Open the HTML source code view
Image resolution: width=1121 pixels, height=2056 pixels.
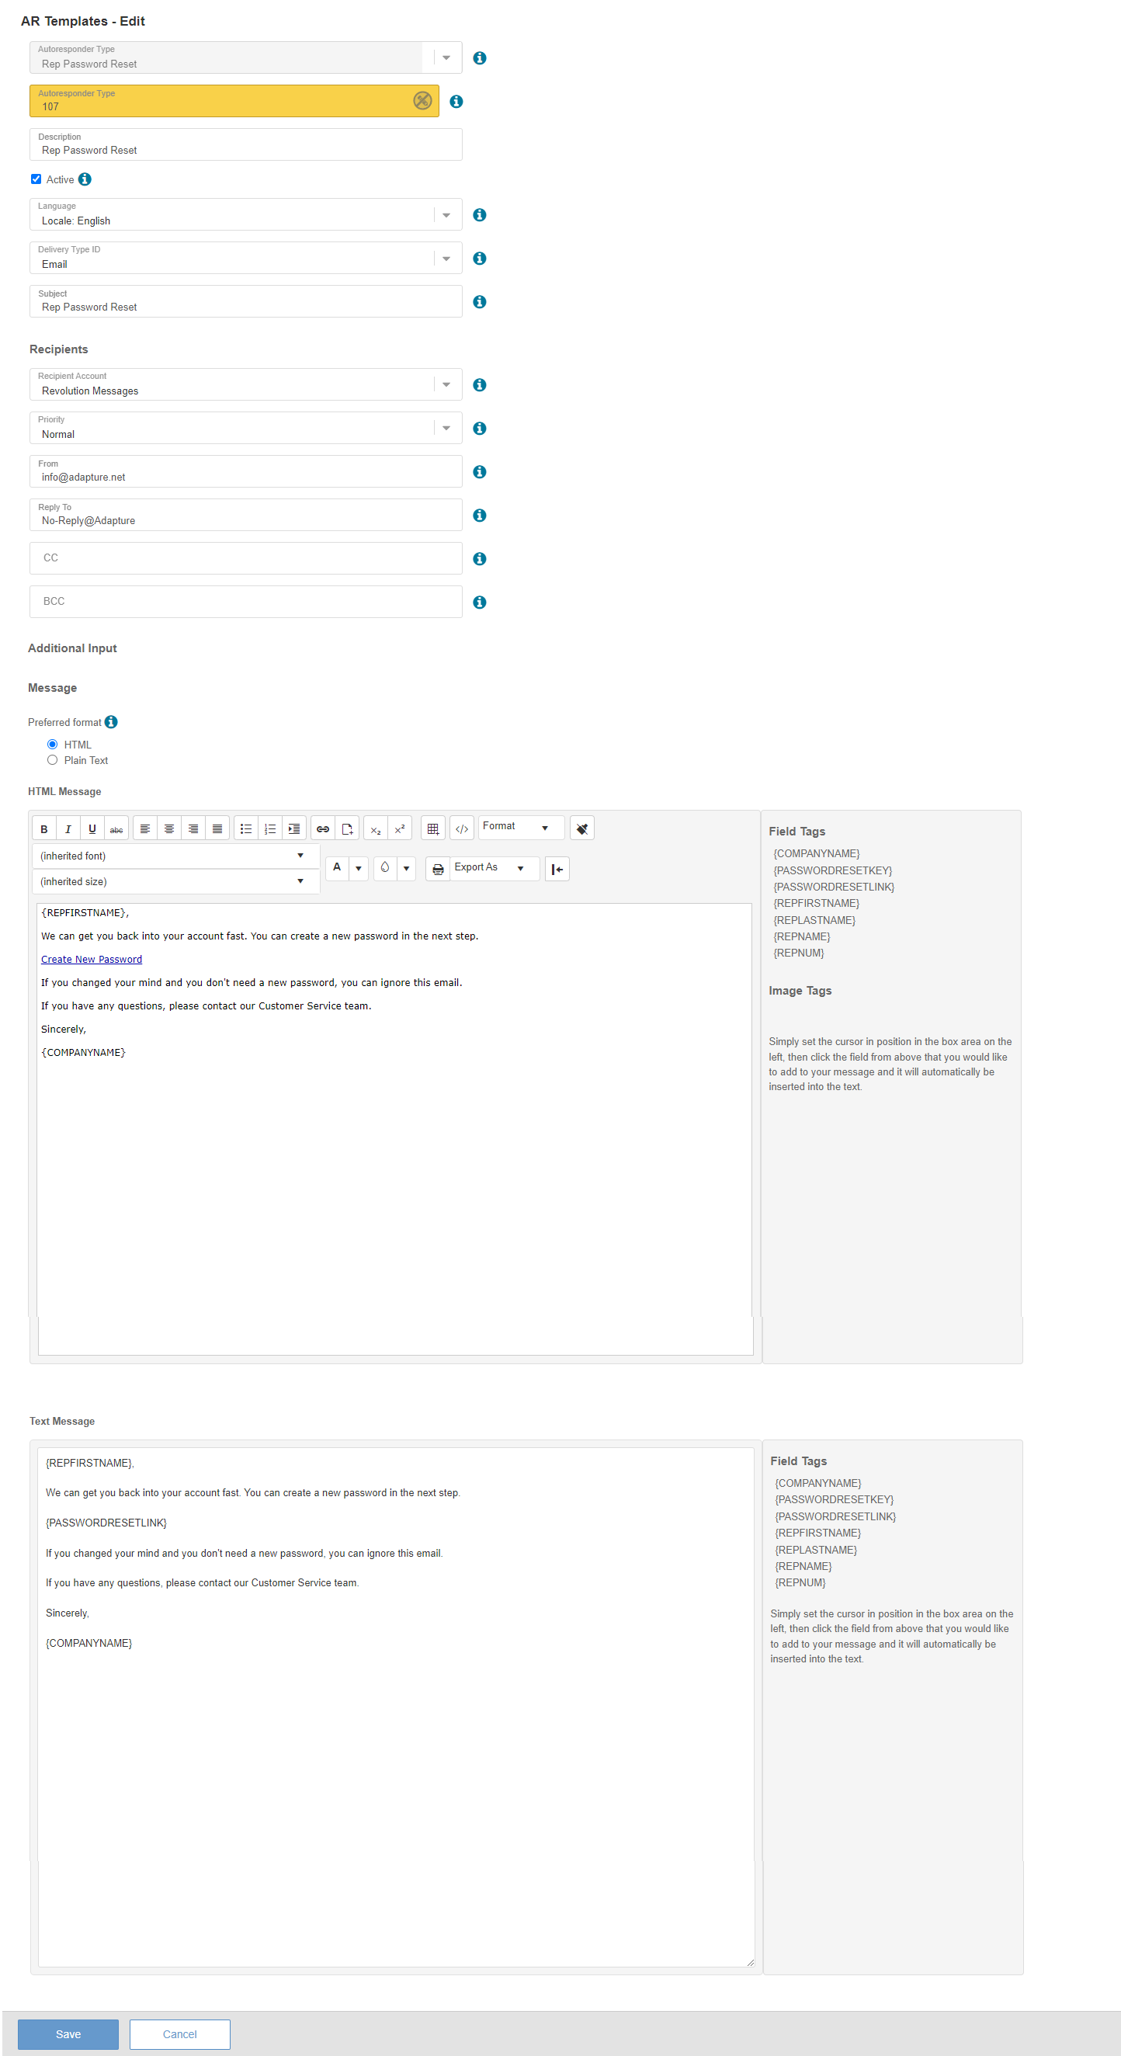462,829
